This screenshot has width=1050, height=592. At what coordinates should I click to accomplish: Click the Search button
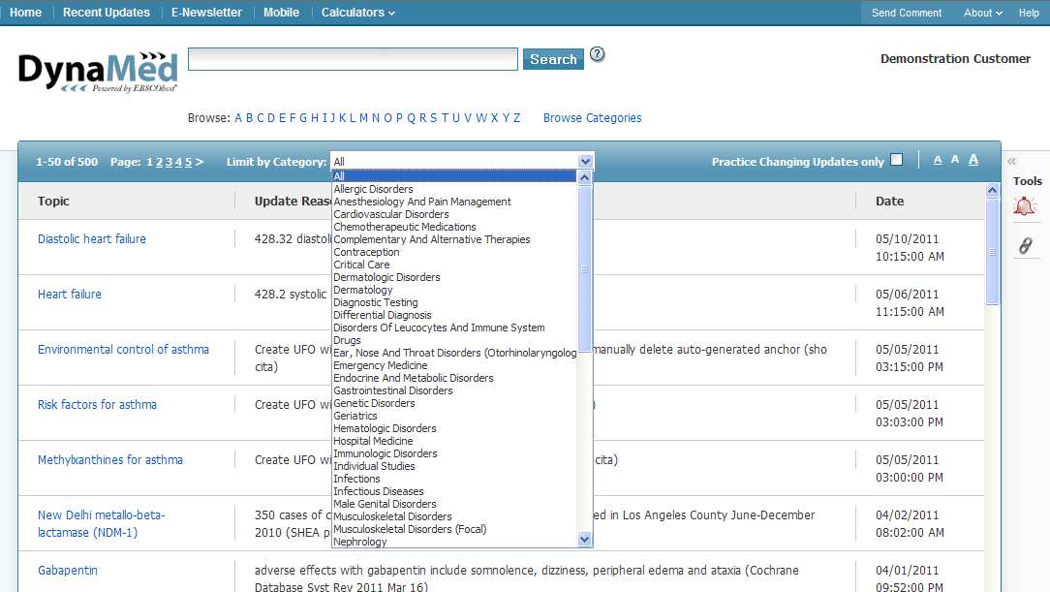coord(553,59)
